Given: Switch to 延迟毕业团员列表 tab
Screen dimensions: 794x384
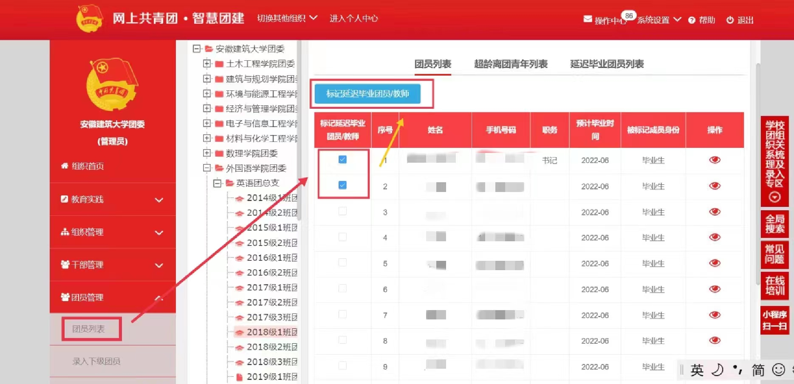Looking at the screenshot, I should (607, 64).
